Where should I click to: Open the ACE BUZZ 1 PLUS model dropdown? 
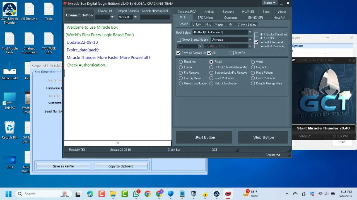pos(250,46)
